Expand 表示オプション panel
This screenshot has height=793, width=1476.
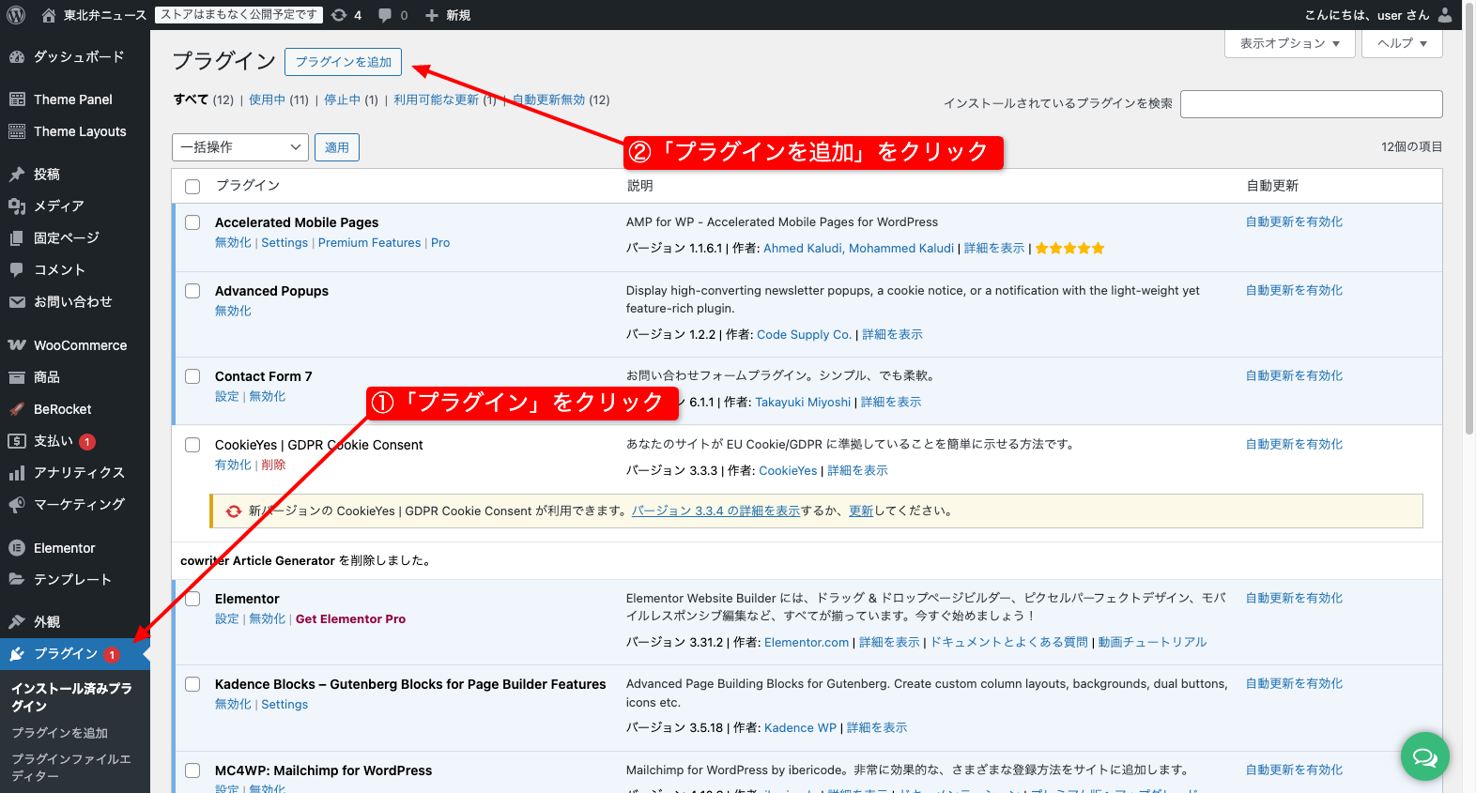click(x=1290, y=43)
